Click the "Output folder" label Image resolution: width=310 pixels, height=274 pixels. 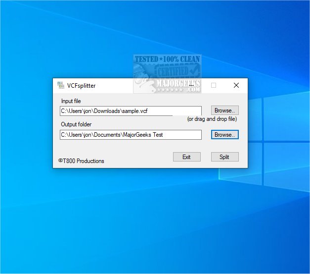click(x=76, y=124)
